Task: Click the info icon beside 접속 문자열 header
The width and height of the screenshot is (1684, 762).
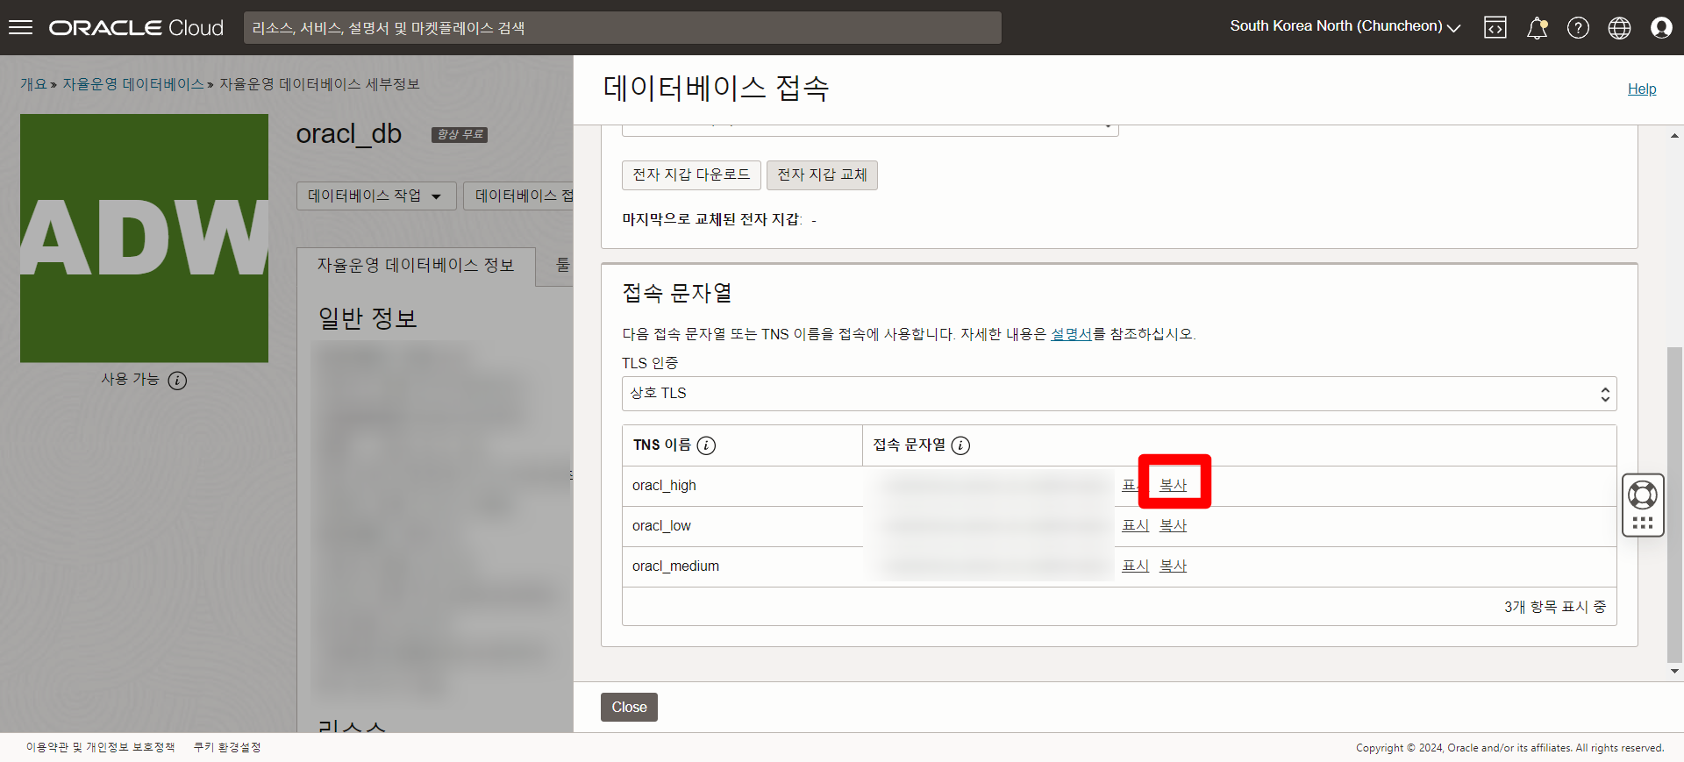Action: point(960,445)
